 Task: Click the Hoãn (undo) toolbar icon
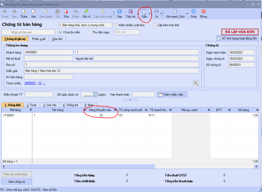tap(76, 11)
